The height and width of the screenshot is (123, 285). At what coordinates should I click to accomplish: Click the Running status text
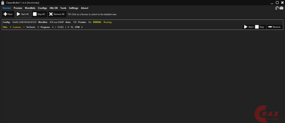tap(108, 22)
